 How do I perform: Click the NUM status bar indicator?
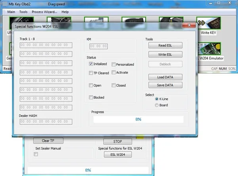coord(223,69)
